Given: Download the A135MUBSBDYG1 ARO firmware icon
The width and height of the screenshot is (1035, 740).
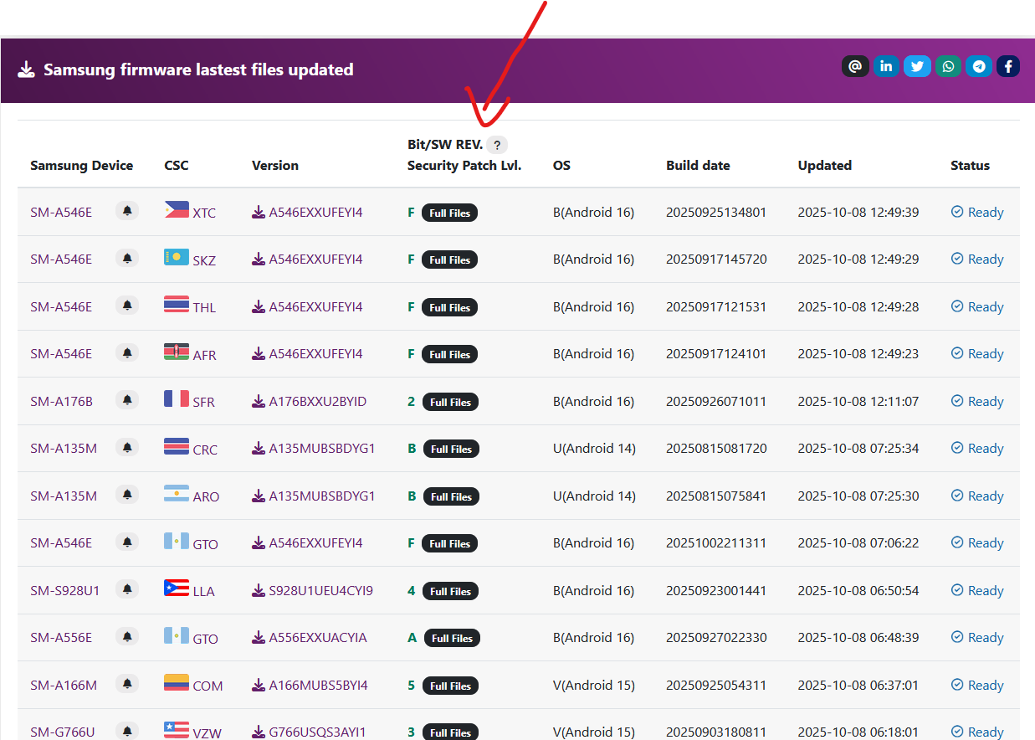Looking at the screenshot, I should [x=259, y=496].
